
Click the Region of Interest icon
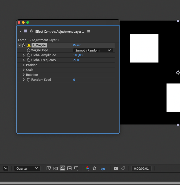click(x=69, y=168)
